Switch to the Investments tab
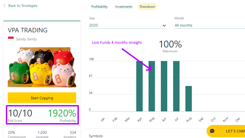245x138 pixels. pyautogui.click(x=124, y=7)
